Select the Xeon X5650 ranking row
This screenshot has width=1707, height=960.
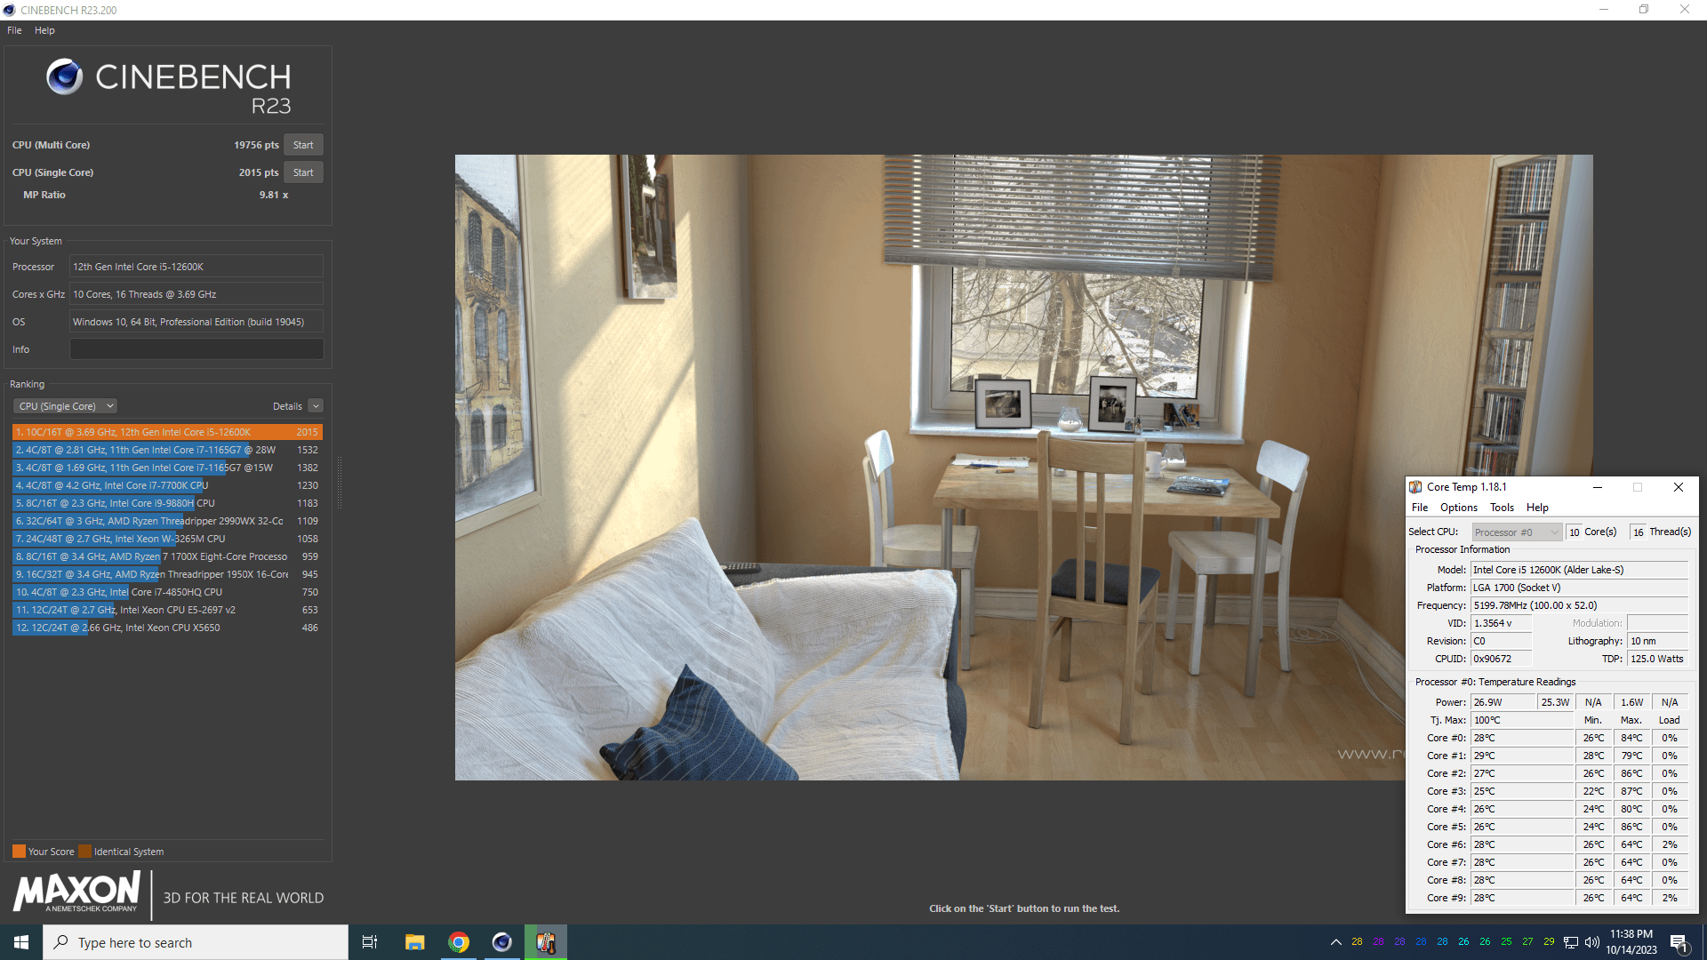pyautogui.click(x=167, y=628)
